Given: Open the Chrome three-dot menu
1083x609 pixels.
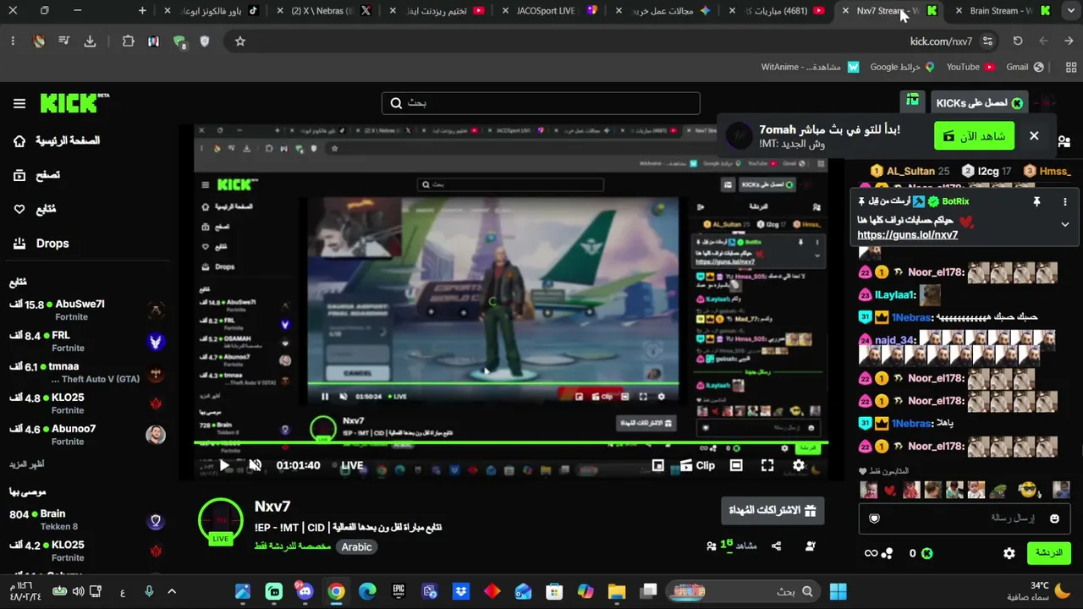Looking at the screenshot, I should (13, 41).
